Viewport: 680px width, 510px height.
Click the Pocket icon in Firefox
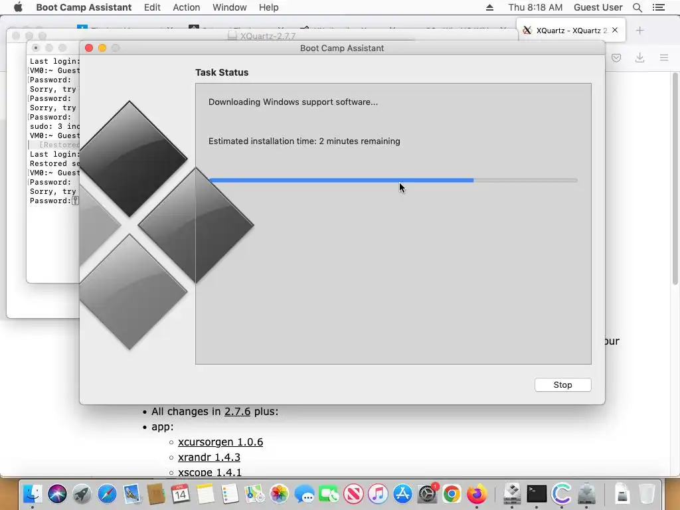[616, 58]
